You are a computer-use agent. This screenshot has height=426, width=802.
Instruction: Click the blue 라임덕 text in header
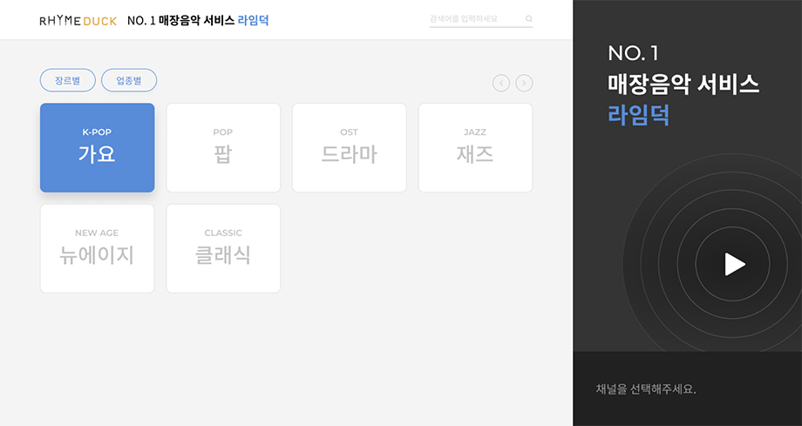pos(253,20)
